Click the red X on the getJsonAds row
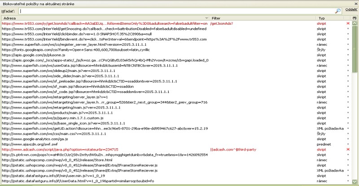This screenshot has width=359, height=186. point(348,23)
